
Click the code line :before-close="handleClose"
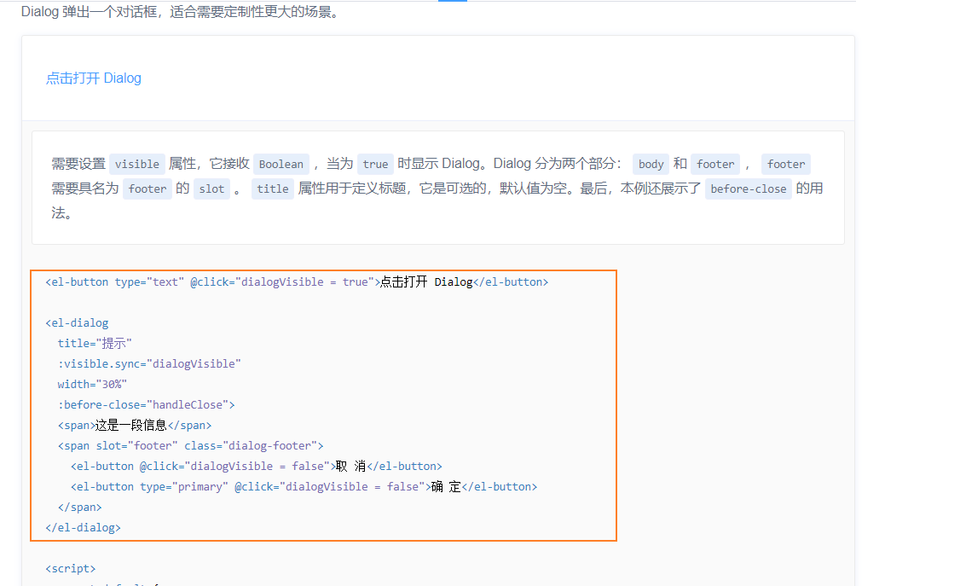[146, 405]
